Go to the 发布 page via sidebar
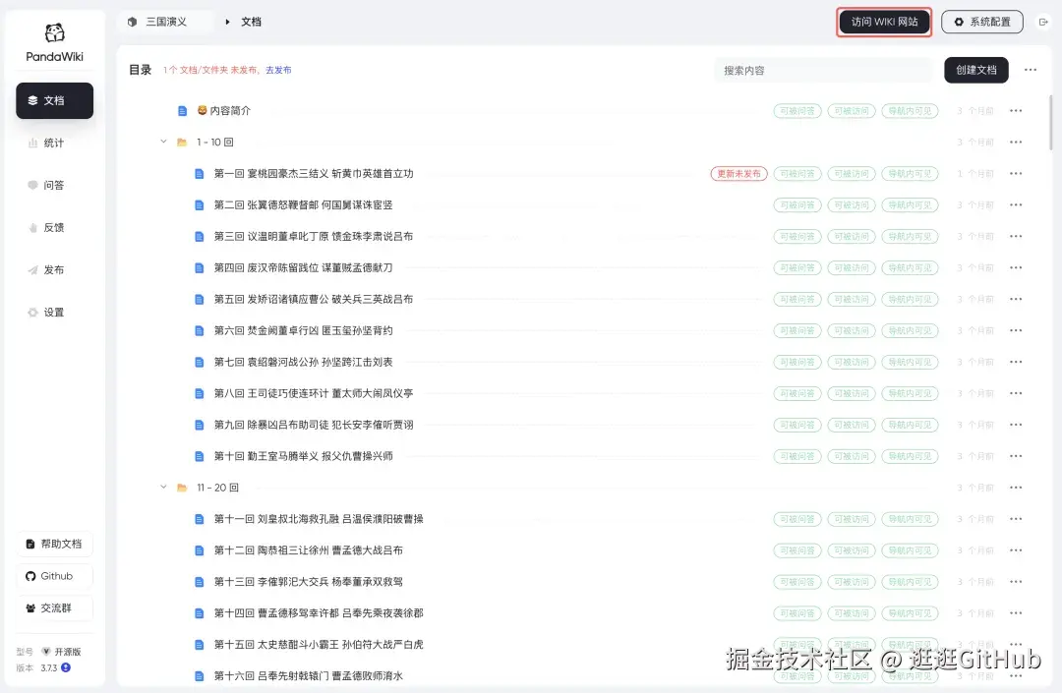1062x693 pixels. coord(54,269)
